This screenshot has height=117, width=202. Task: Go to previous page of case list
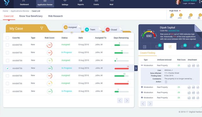(120, 101)
